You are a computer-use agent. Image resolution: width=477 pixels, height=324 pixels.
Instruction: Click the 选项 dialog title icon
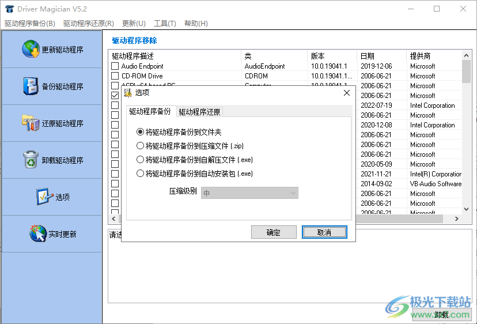128,93
